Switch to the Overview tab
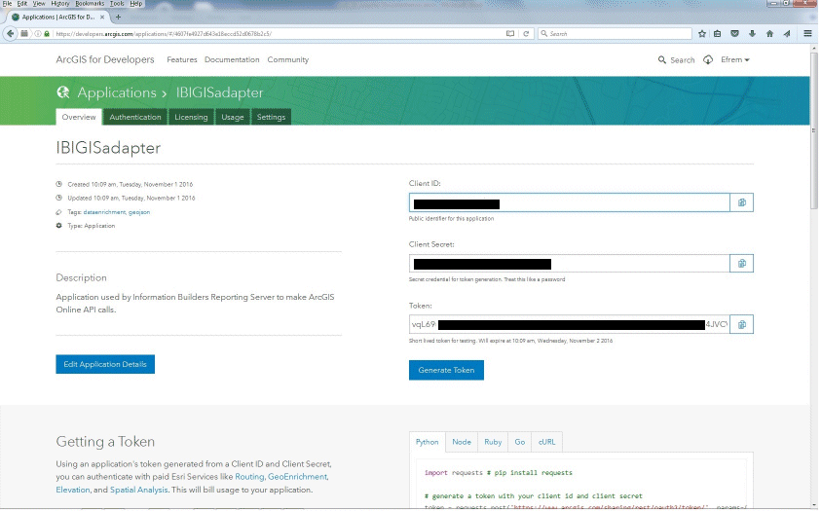This screenshot has width=821, height=511. pyautogui.click(x=79, y=117)
